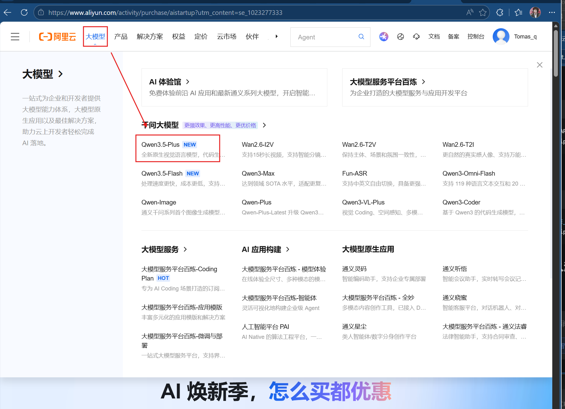Image resolution: width=565 pixels, height=409 pixels.
Task: Go back using the browser back arrow
Action: coord(7,12)
